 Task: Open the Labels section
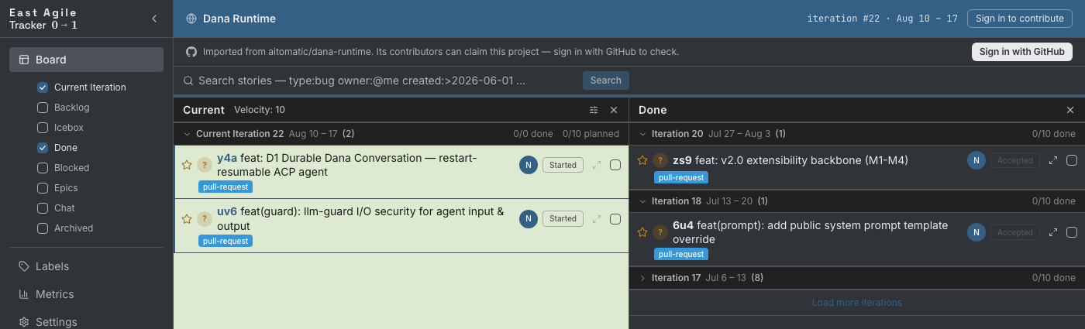coord(86,266)
